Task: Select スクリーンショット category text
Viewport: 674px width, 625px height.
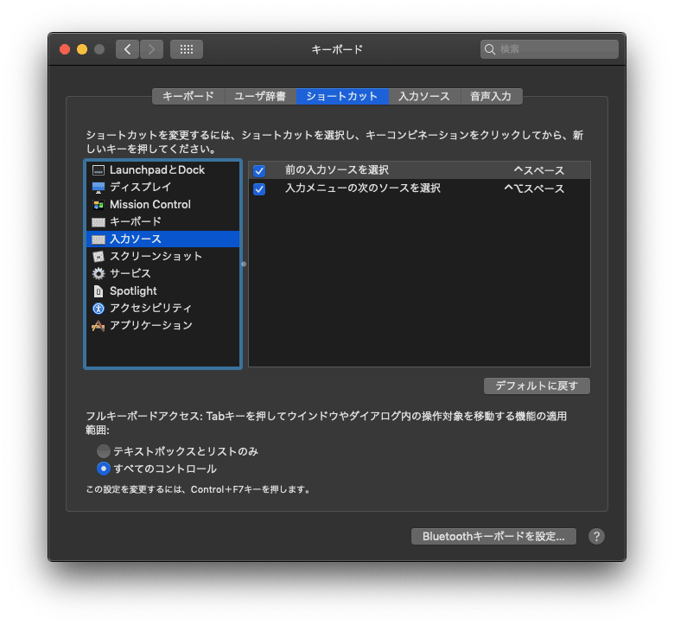Action: click(x=156, y=257)
